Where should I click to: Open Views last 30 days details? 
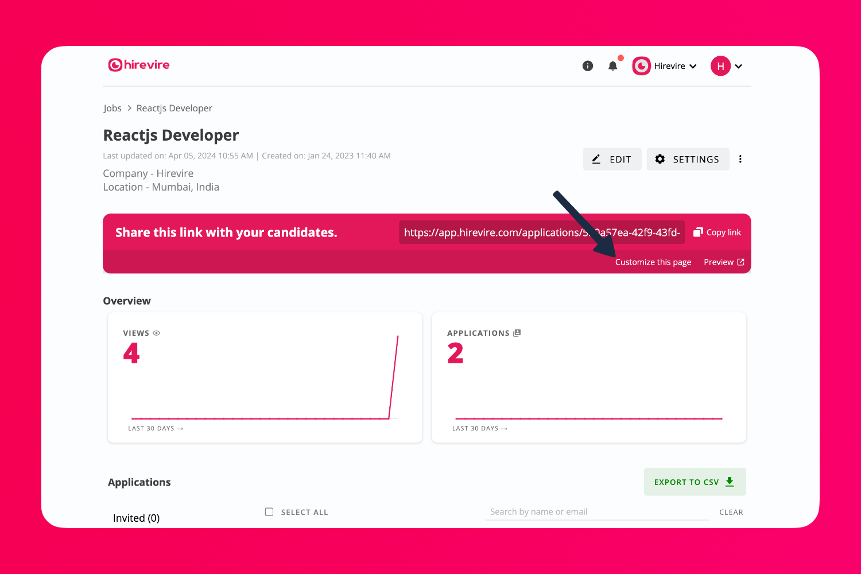(156, 428)
